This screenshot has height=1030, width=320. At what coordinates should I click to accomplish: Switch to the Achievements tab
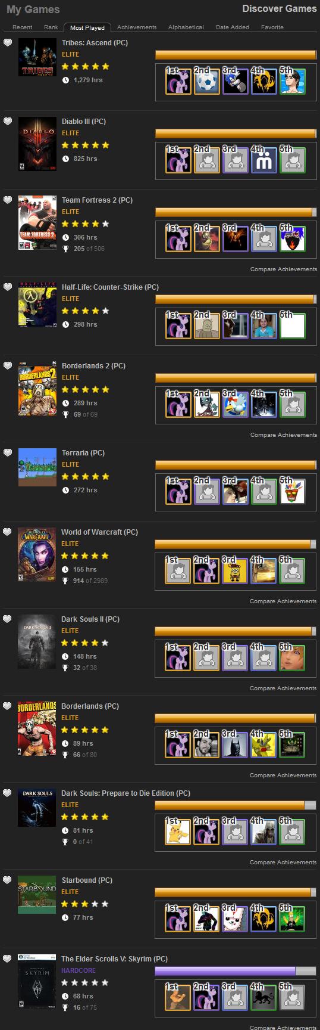(x=137, y=27)
